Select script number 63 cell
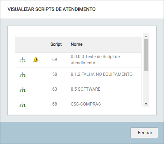Image resolution: width=164 pixels, height=144 pixels. pos(54,89)
